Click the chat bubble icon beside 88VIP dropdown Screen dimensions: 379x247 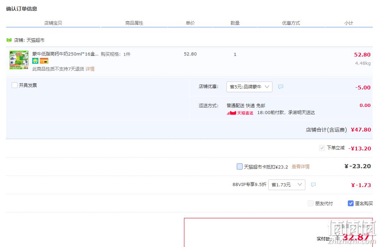[313, 185]
